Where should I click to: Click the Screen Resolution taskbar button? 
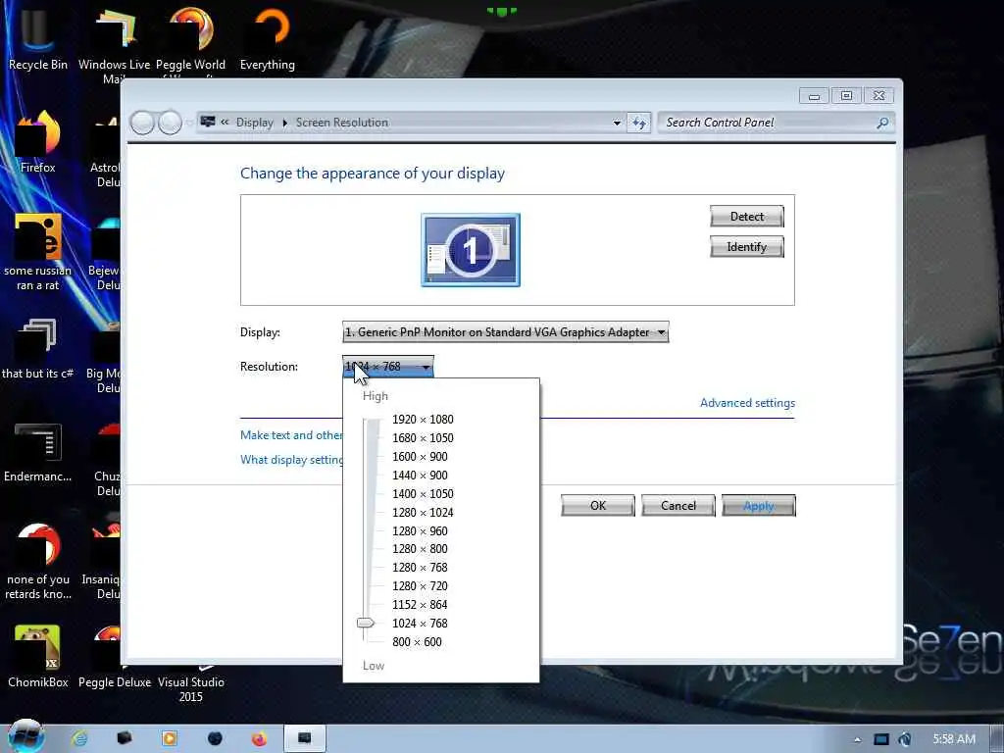pos(305,739)
